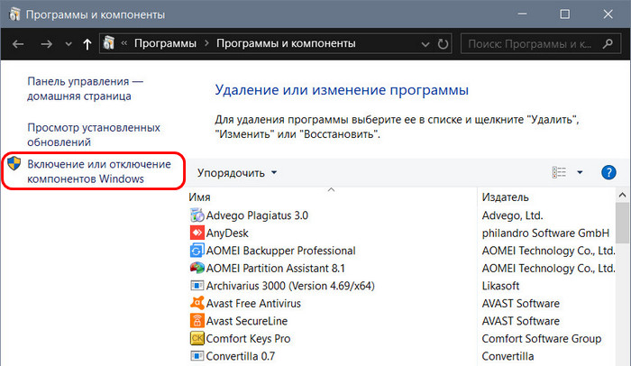This screenshot has width=631, height=366.
Task: Select AOMEI Backupper Professional name
Action: tap(281, 251)
